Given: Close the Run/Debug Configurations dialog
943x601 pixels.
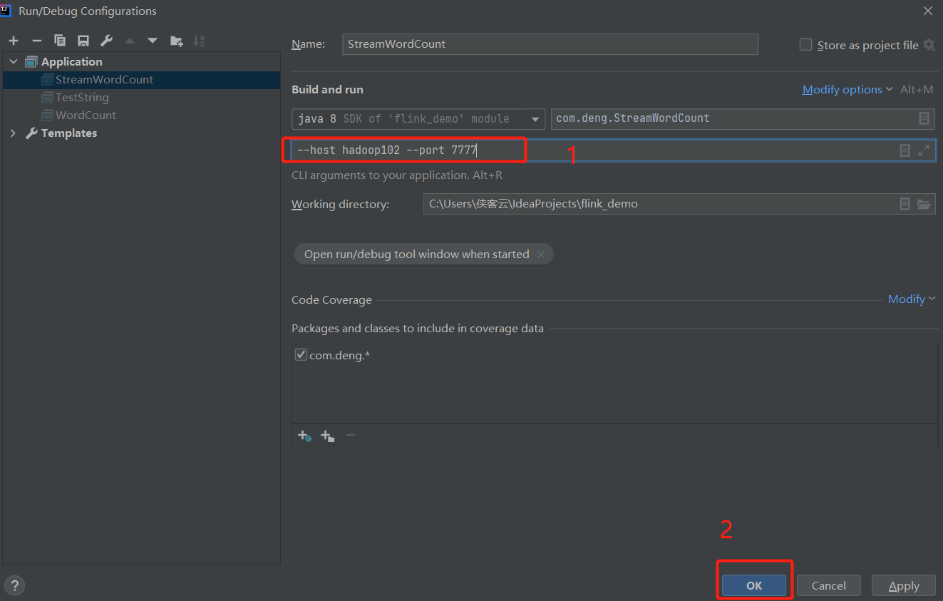Looking at the screenshot, I should 927,11.
